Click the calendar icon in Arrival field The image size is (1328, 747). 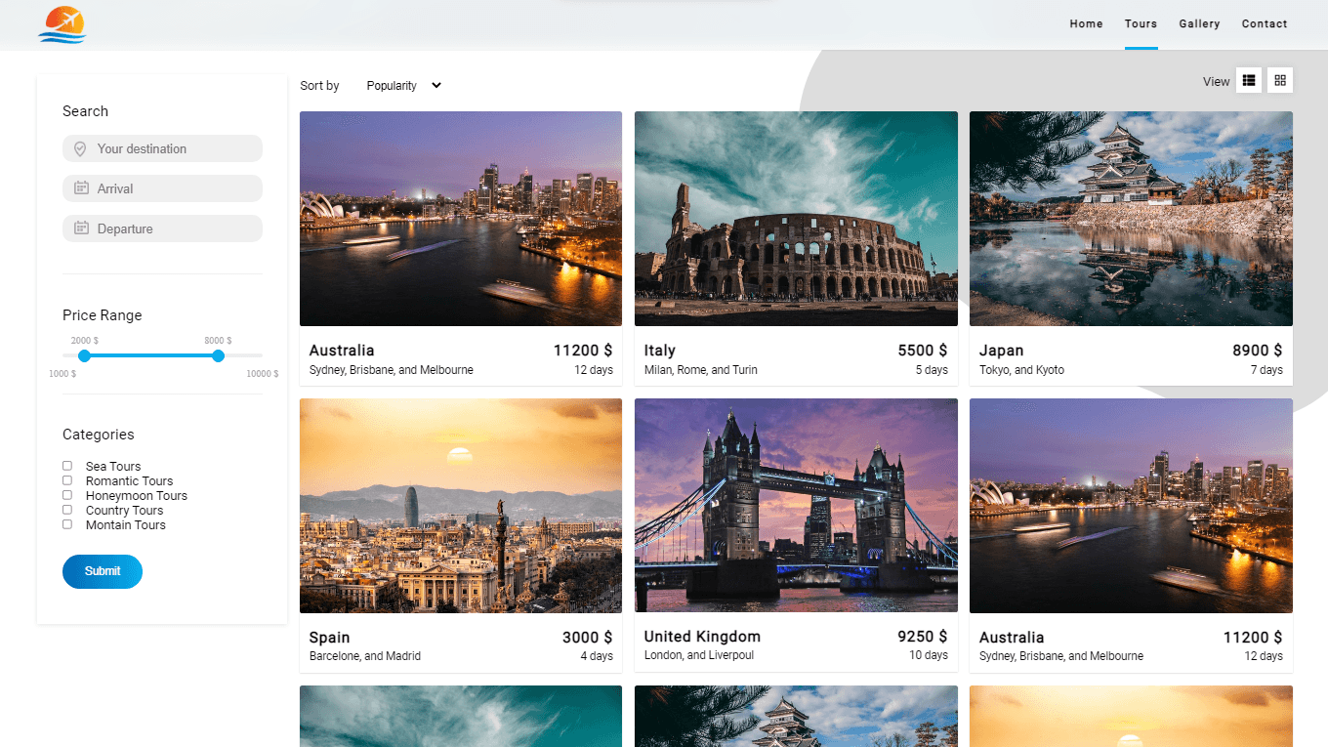[81, 188]
